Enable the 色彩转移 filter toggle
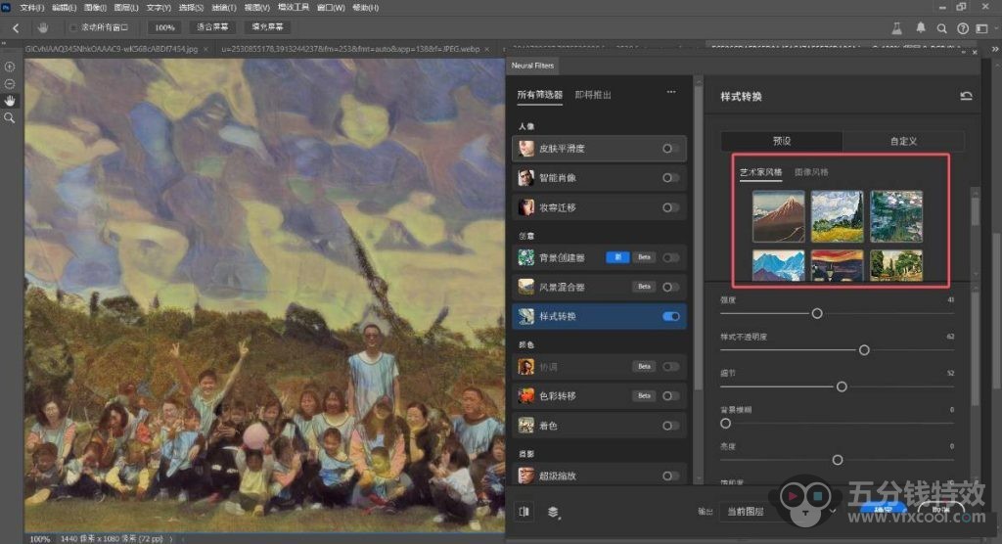Viewport: 1002px width, 544px height. point(670,395)
